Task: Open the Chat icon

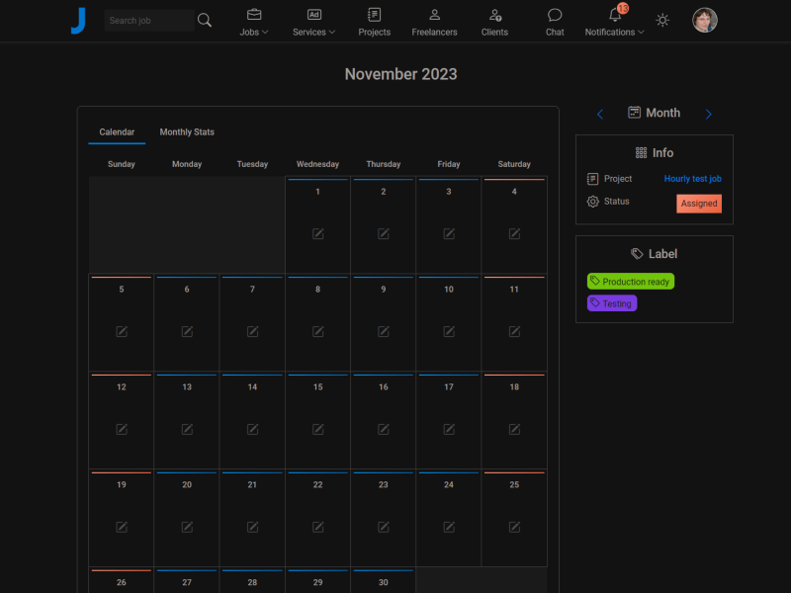Action: 555,16
